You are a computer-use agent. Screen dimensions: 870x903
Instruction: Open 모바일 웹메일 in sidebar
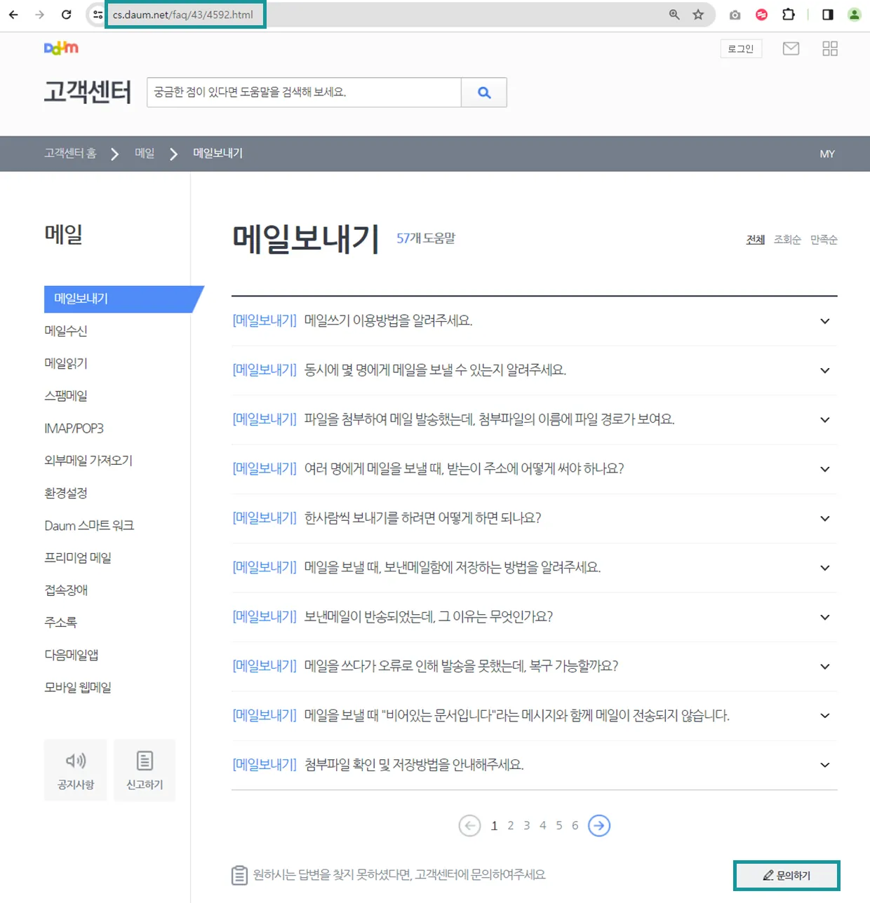78,687
